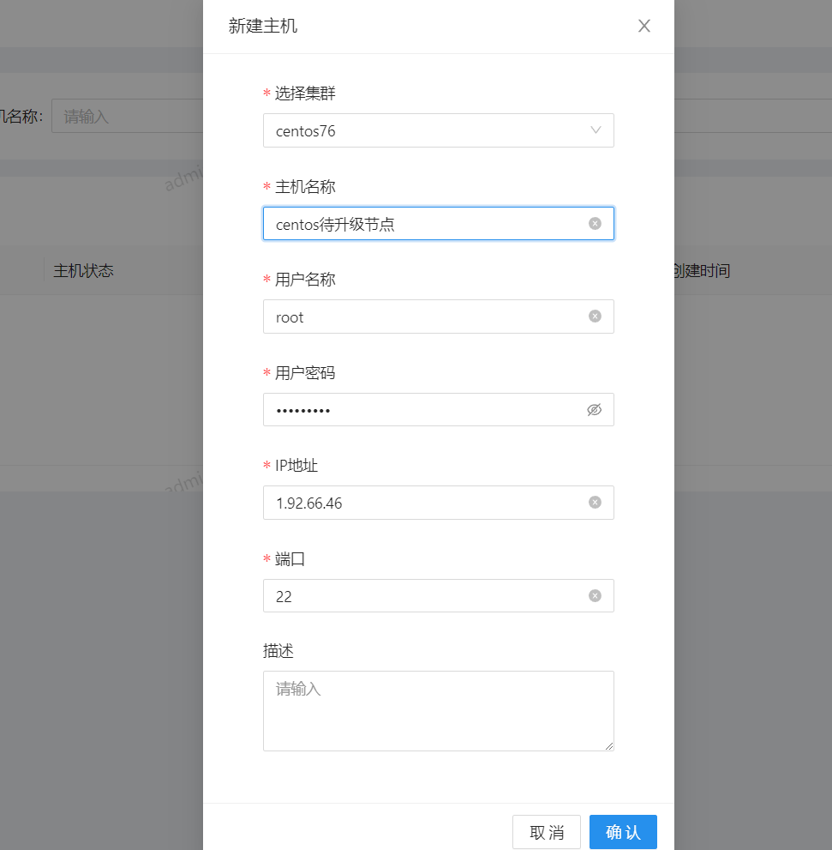The image size is (832, 850).
Task: Clear the IP address field icon
Action: pos(595,503)
